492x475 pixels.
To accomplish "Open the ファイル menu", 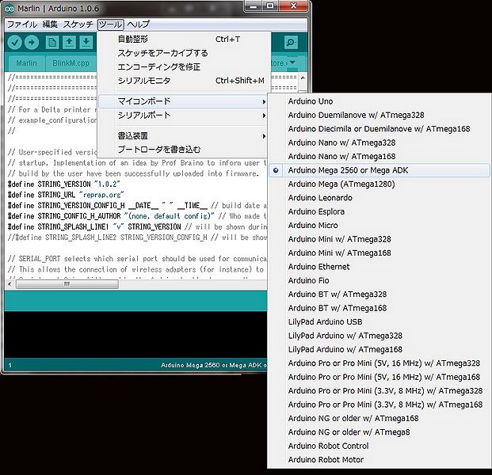I will (x=21, y=24).
